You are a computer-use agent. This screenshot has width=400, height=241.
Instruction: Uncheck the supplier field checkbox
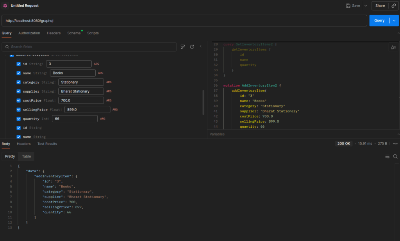pyautogui.click(x=18, y=91)
